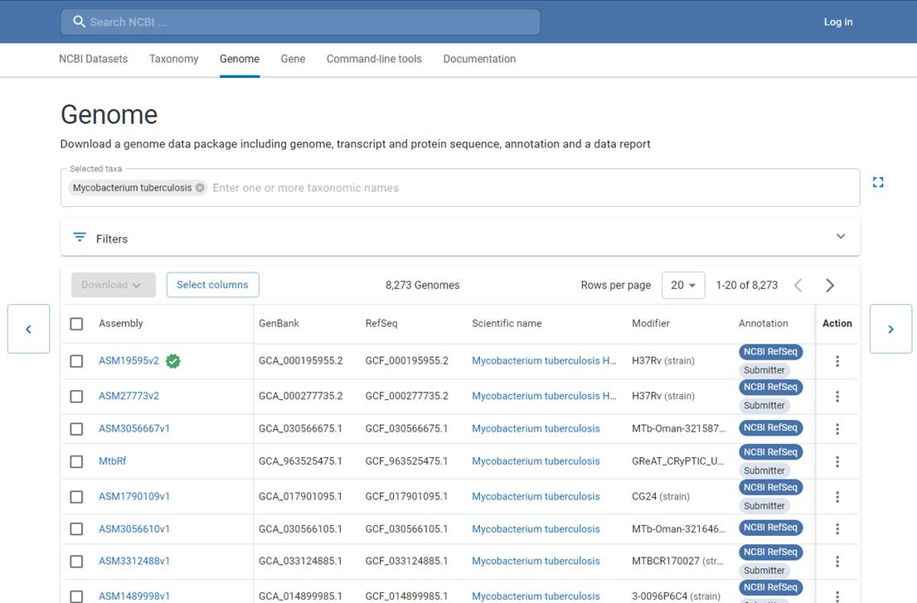Click the right carousel arrow button
Screen dimensions: 917x603
pyautogui.click(x=890, y=329)
